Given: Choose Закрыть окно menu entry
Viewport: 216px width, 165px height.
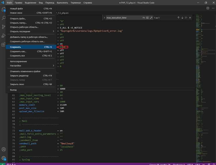Looking at the screenshot, I should 31,84.
